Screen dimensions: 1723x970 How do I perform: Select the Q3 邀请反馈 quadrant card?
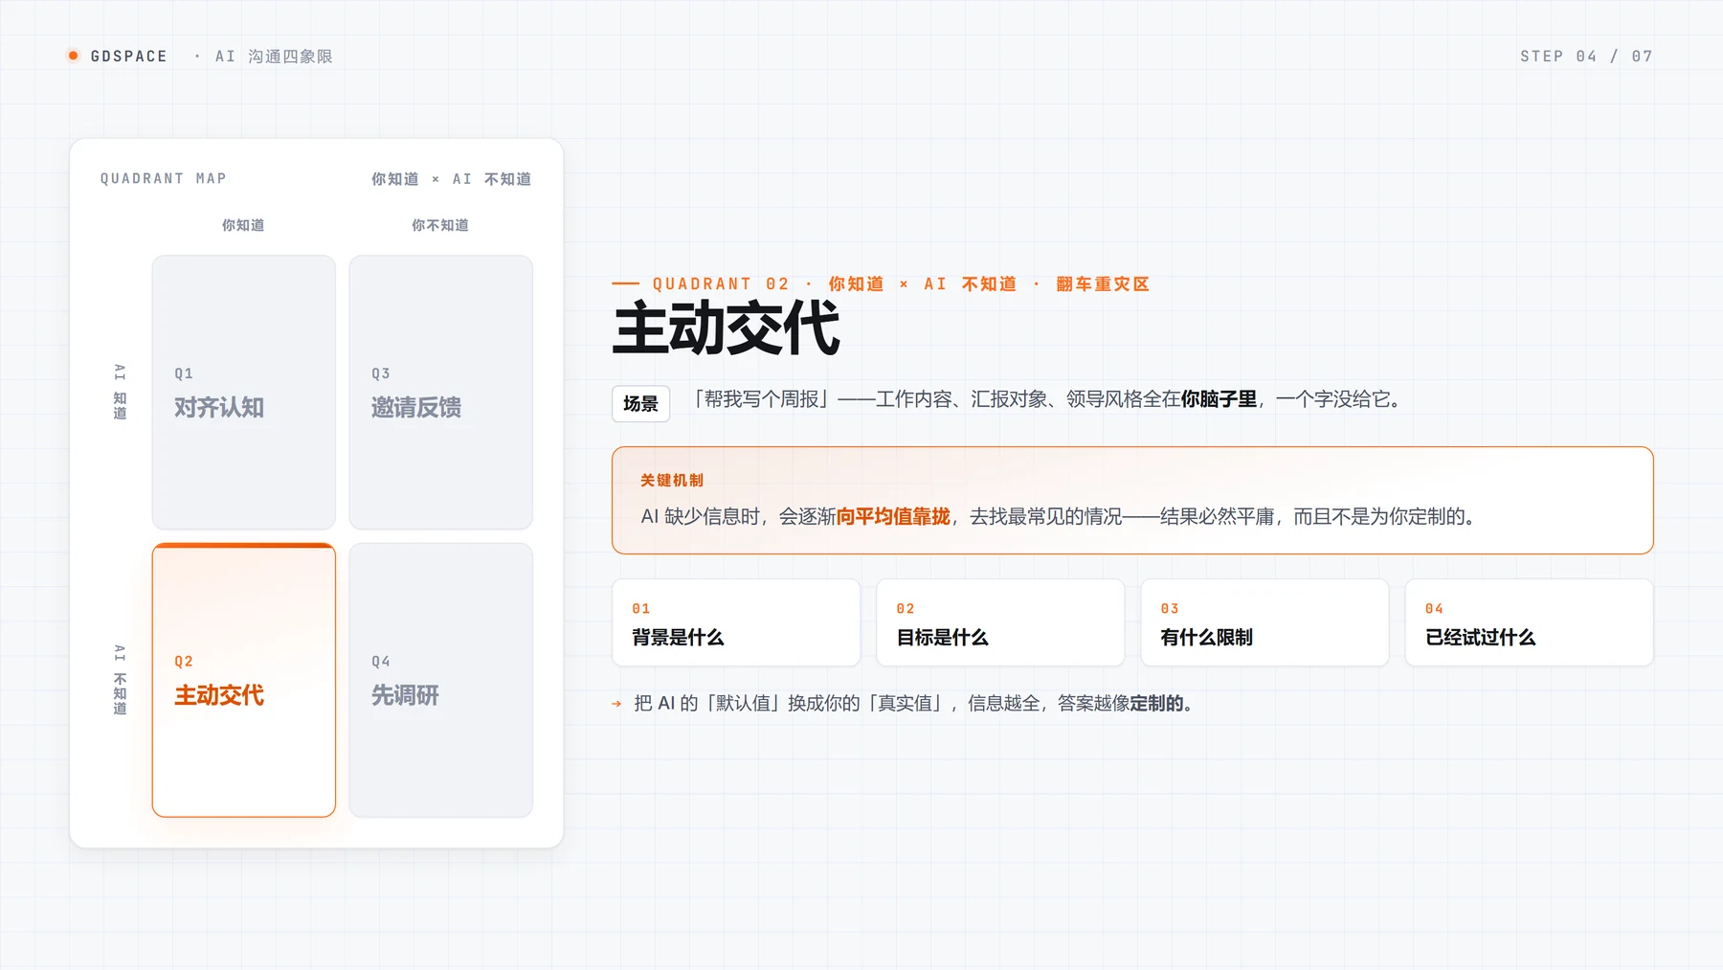click(x=441, y=392)
